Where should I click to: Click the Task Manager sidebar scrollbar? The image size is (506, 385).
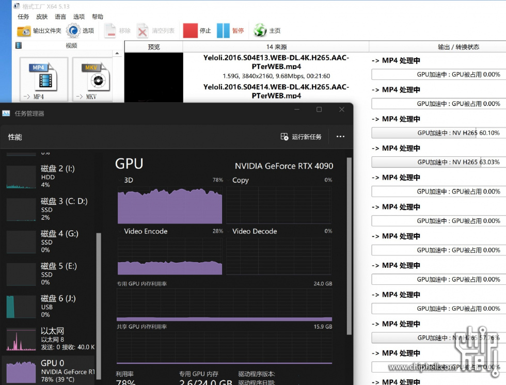pos(99,306)
